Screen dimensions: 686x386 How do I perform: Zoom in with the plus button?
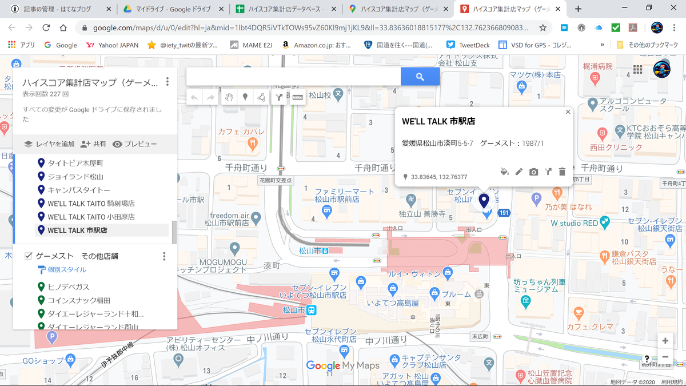tap(665, 341)
